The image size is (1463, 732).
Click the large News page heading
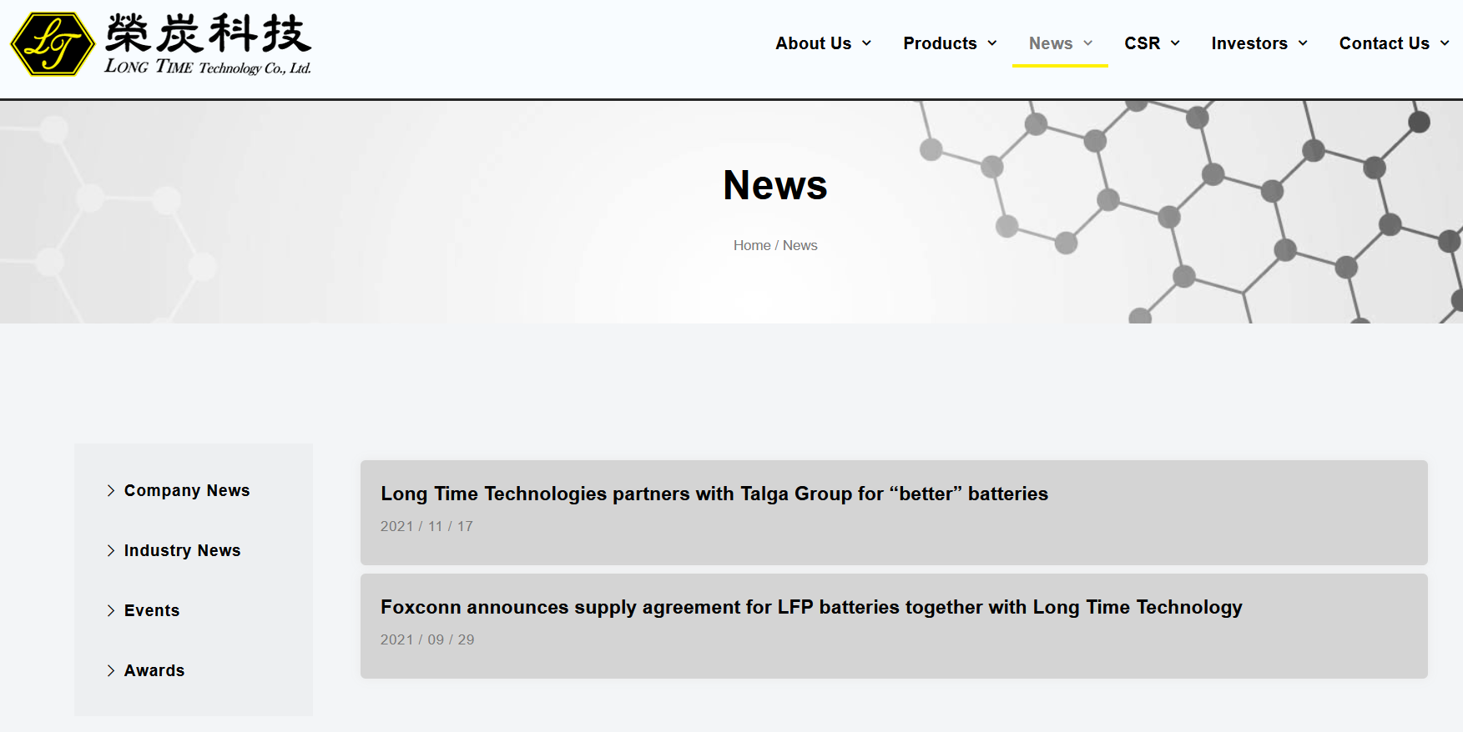(x=775, y=185)
